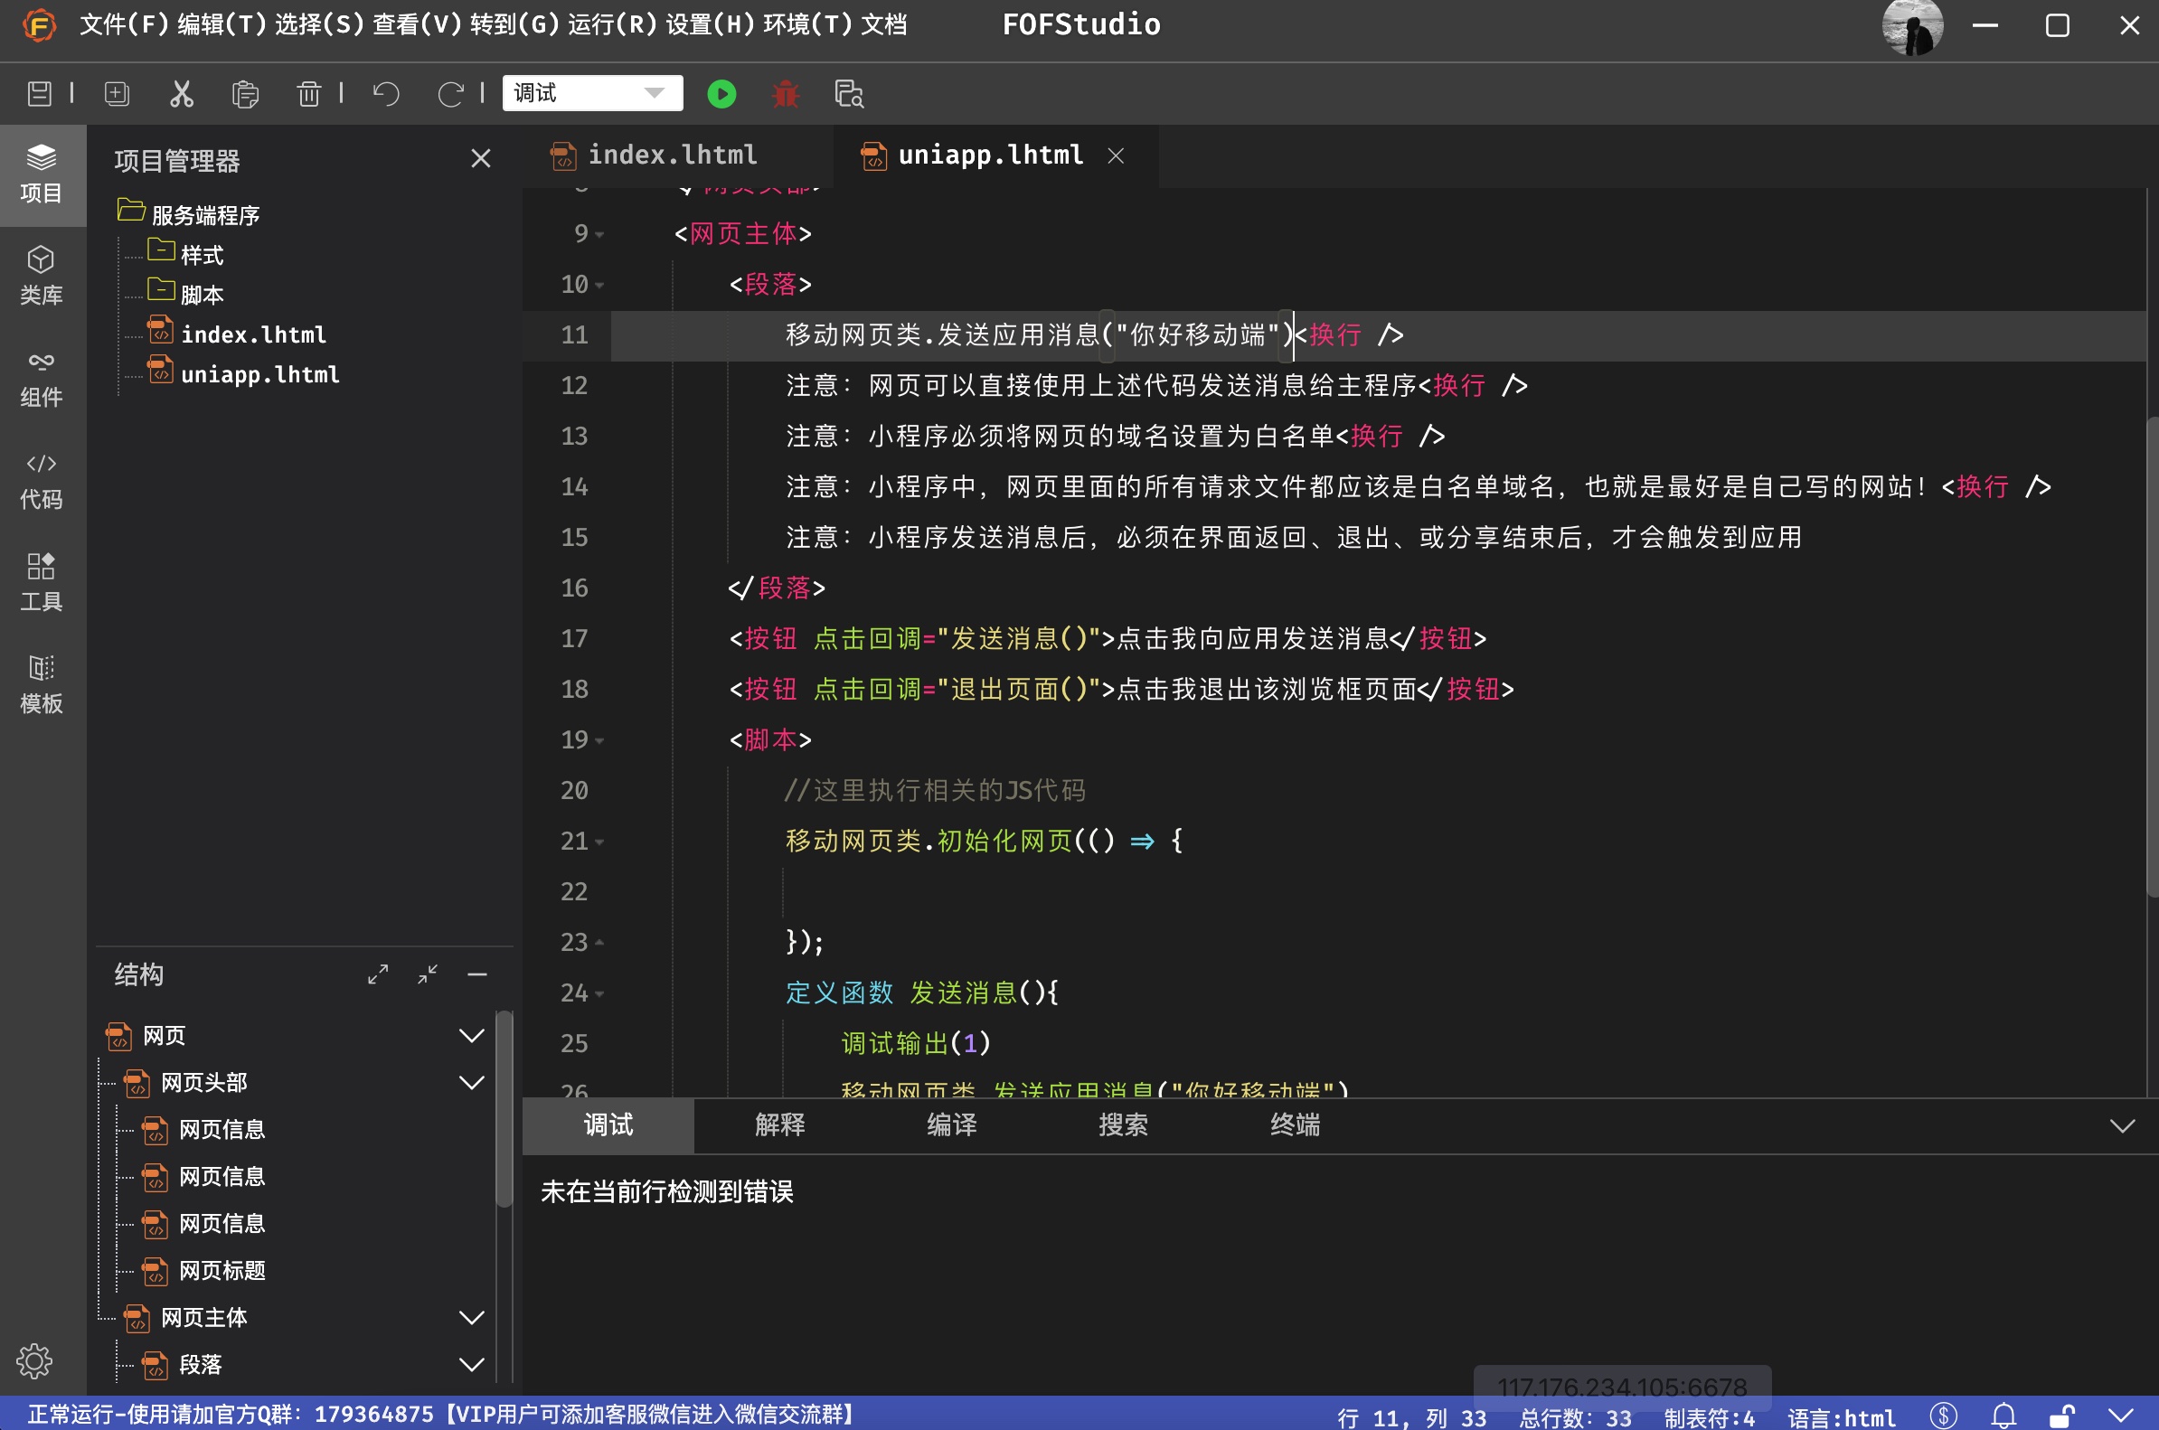Open the 文档 menu
2159x1430 pixels.
pyautogui.click(x=884, y=24)
